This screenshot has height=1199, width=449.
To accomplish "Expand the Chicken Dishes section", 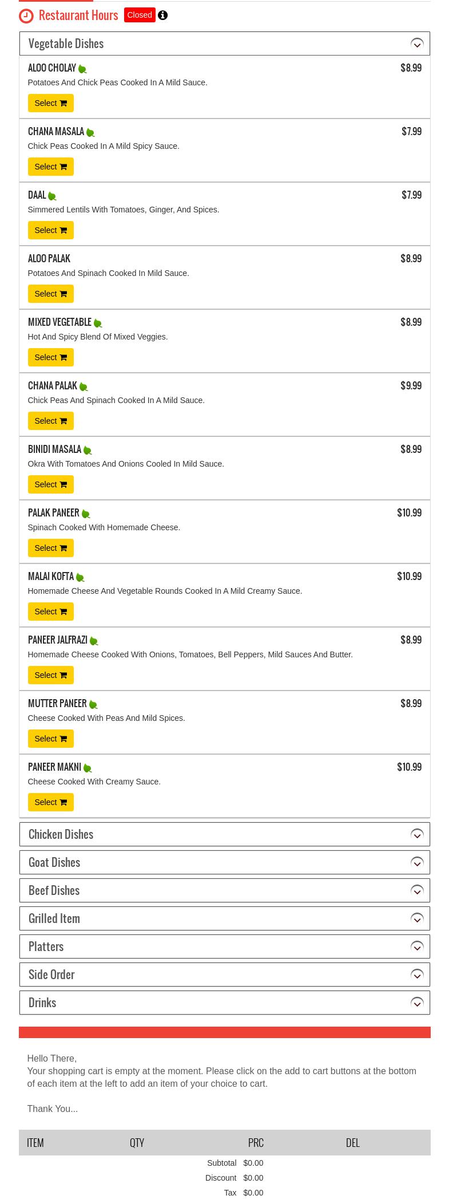I will (417, 835).
